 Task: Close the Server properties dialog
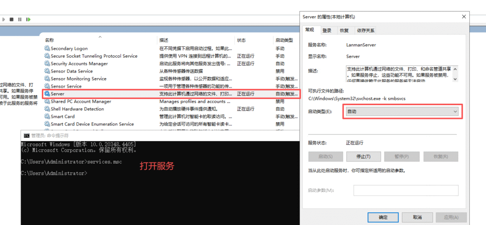pos(463,17)
